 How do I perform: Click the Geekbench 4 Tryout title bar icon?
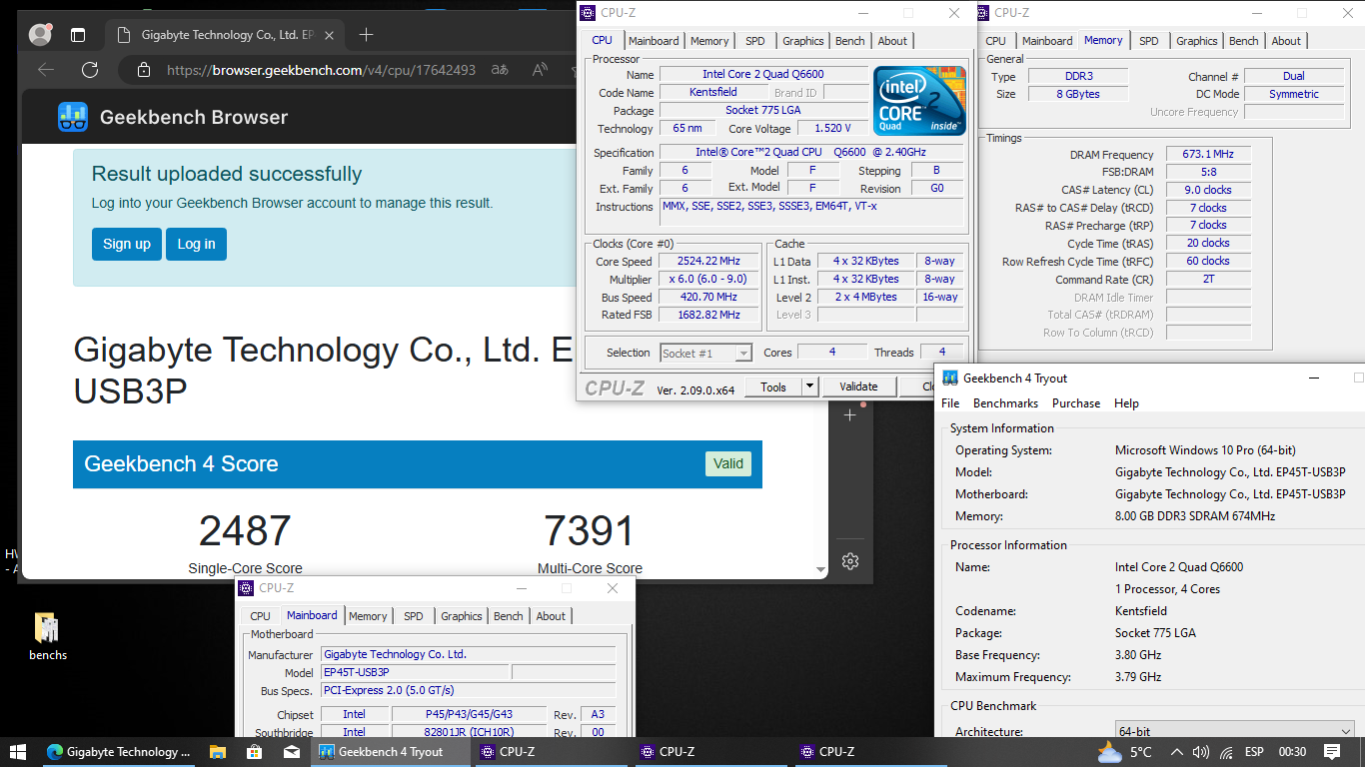click(950, 379)
